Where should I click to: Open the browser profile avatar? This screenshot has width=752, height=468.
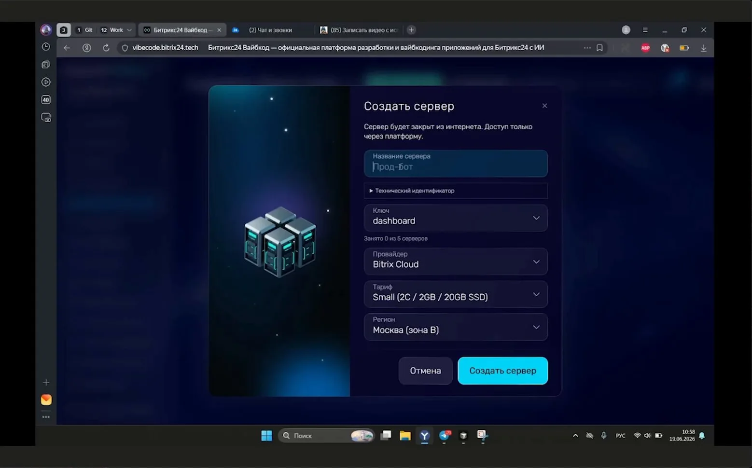pyautogui.click(x=626, y=30)
